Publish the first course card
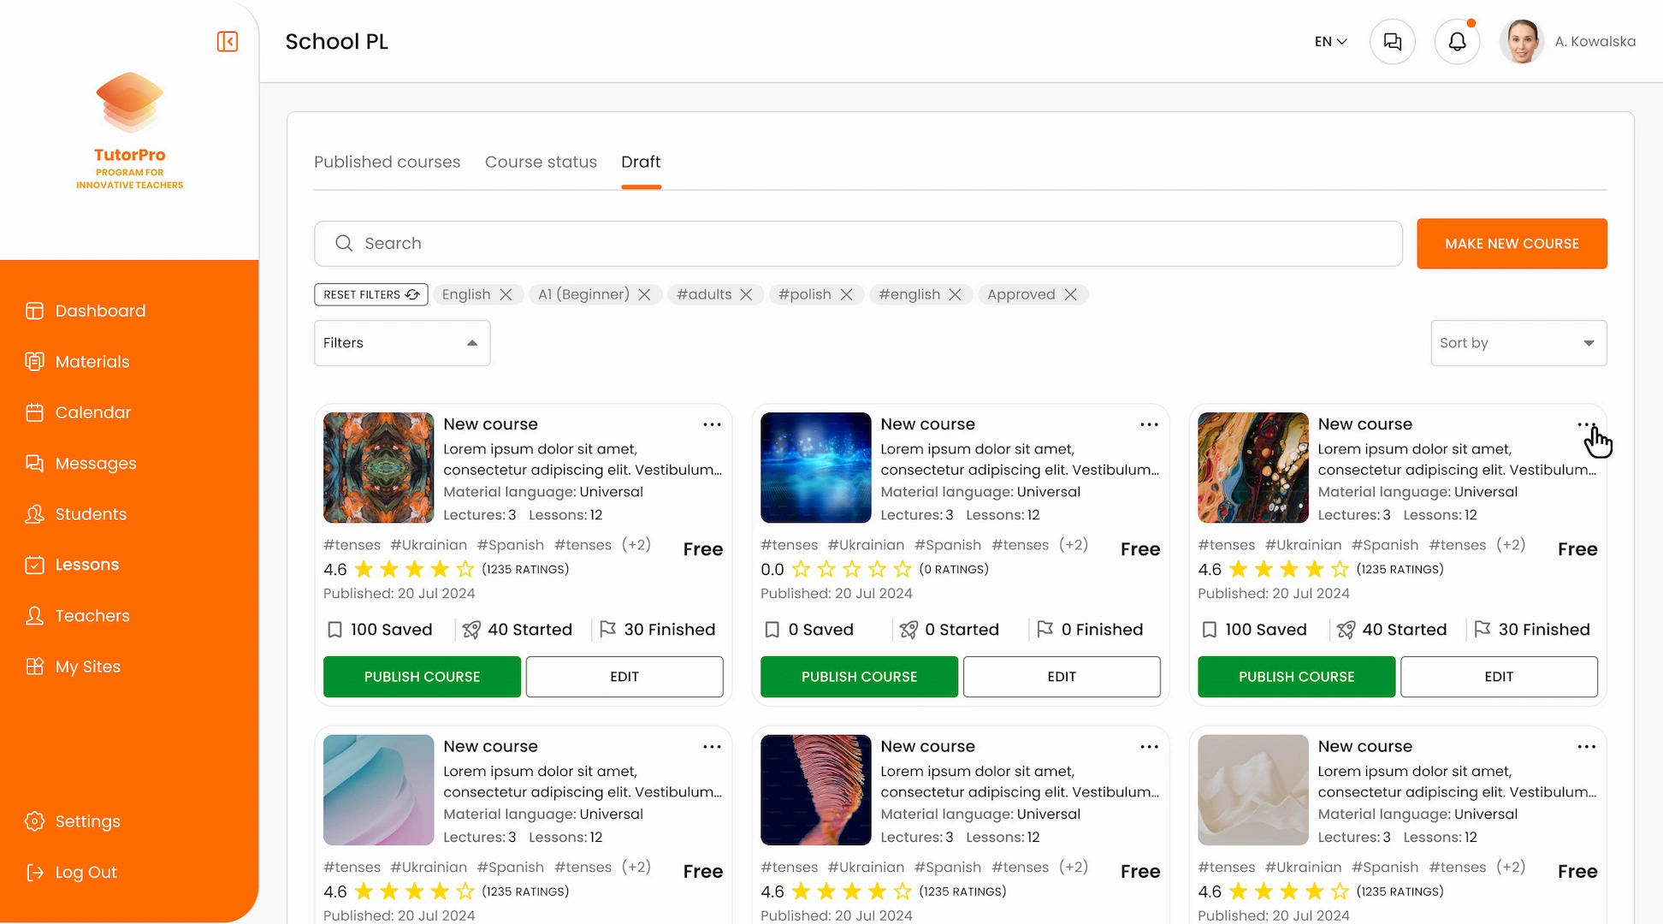Screen dimensions: 1663x924 click(x=422, y=677)
